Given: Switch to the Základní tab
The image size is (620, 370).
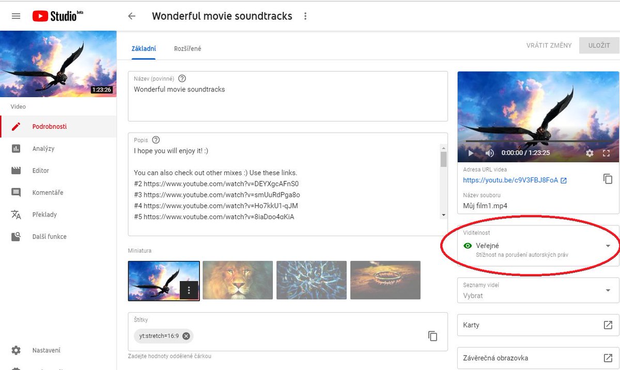Looking at the screenshot, I should tap(144, 49).
